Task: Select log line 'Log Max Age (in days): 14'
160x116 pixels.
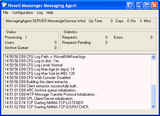Action: pyautogui.click(x=40, y=69)
